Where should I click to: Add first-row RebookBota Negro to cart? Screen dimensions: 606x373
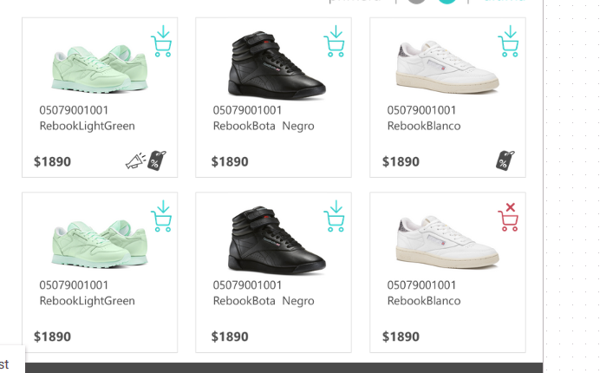(335, 42)
